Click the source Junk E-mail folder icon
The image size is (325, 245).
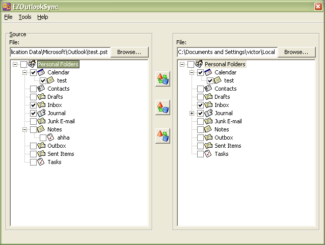41,121
